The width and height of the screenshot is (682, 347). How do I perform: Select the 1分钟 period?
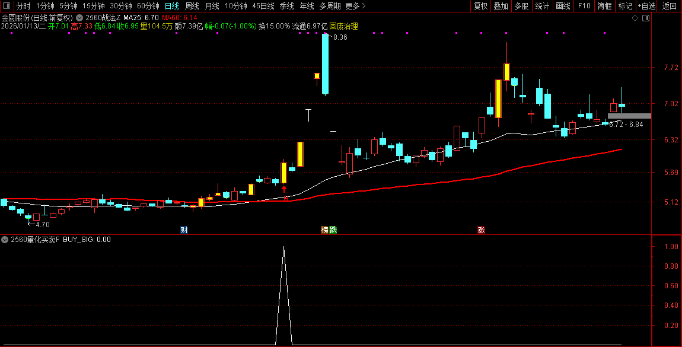tap(45, 6)
